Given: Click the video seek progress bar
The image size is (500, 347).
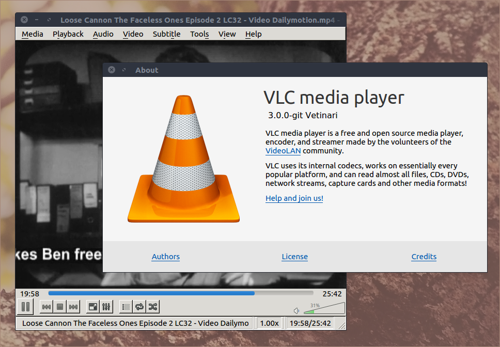Looking at the screenshot, I should click(181, 293).
